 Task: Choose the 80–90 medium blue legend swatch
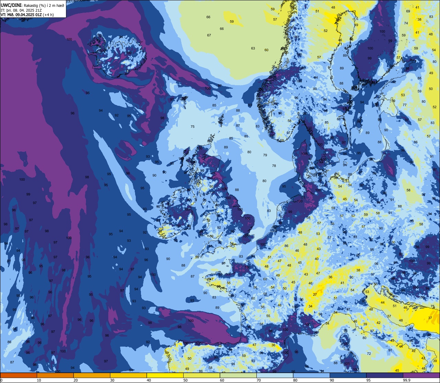pyautogui.click(x=311, y=375)
